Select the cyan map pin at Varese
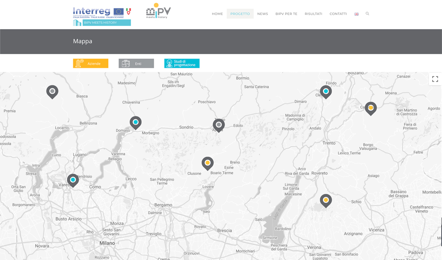This screenshot has height=260, width=442. (73, 180)
